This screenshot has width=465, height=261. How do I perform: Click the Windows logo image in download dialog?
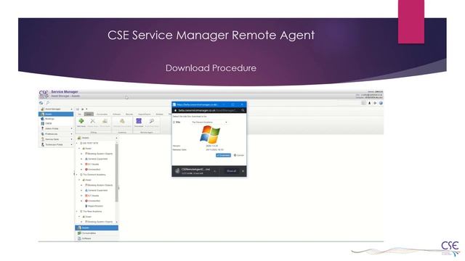pos(210,134)
